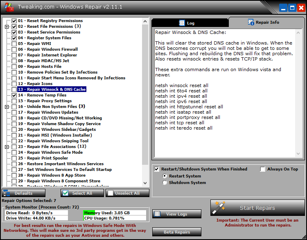The height and width of the screenshot is (240, 307).
Task: Open Beta Repairs
Action: (177, 232)
